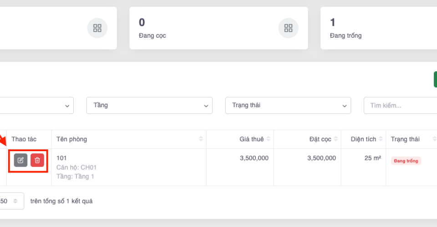This screenshot has height=227, width=437.
Task: Click the red trash delete icon for room 101
Action: (37, 160)
